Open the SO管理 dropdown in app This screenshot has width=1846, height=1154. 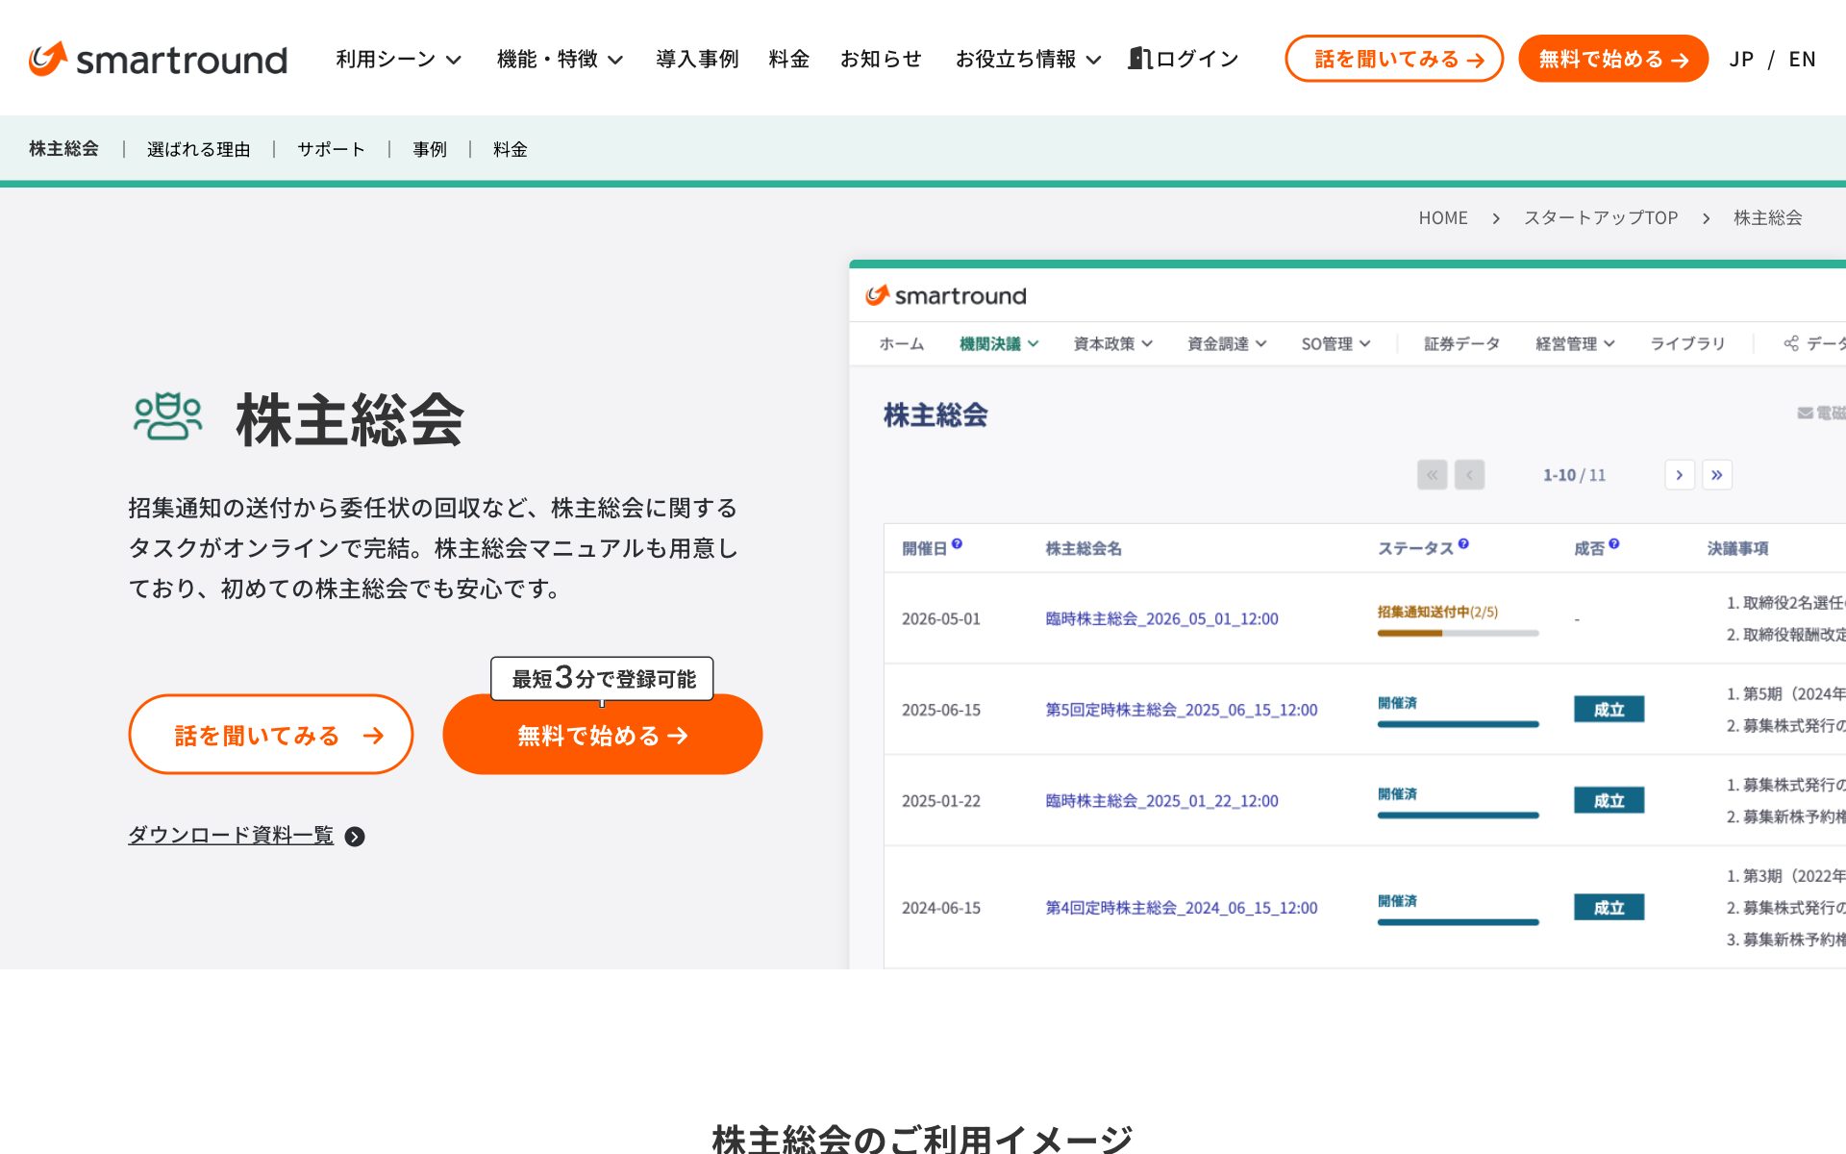tap(1335, 344)
